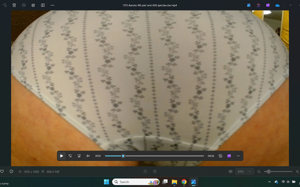Open video in Clipchamp from playback bar

click(x=229, y=156)
